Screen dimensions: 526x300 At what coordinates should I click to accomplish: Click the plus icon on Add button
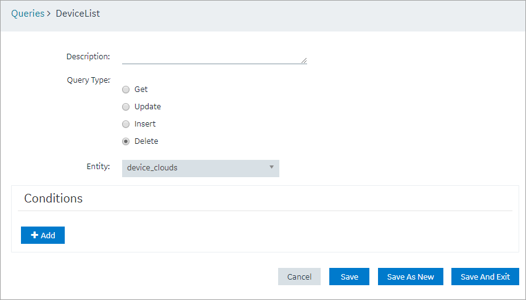(x=35, y=235)
